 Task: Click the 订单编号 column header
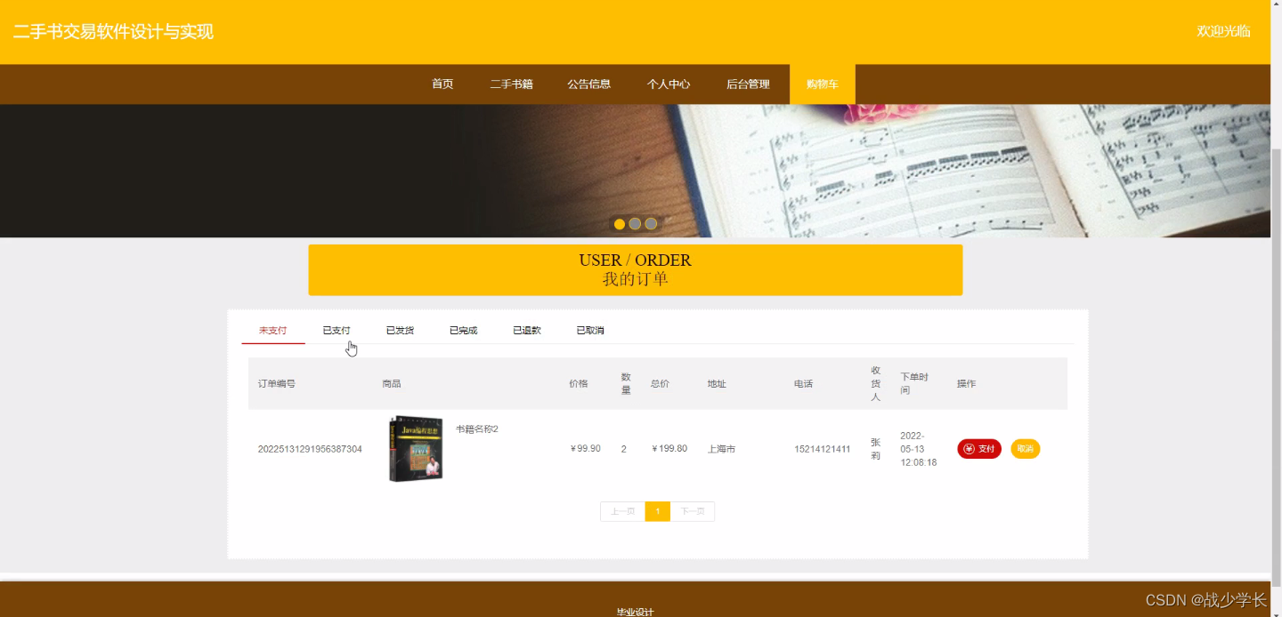[x=277, y=384]
